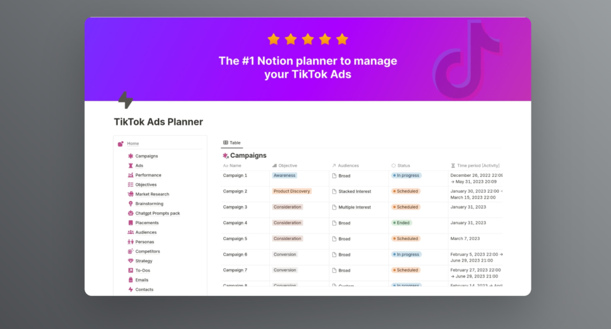Click Conversion tag in Campaign 6 row

[x=285, y=255]
